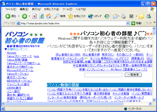Click the パソコン初心者の部屋 logo image
Image resolution: width=157 pixels, height=112 pixels.
(x=25, y=37)
